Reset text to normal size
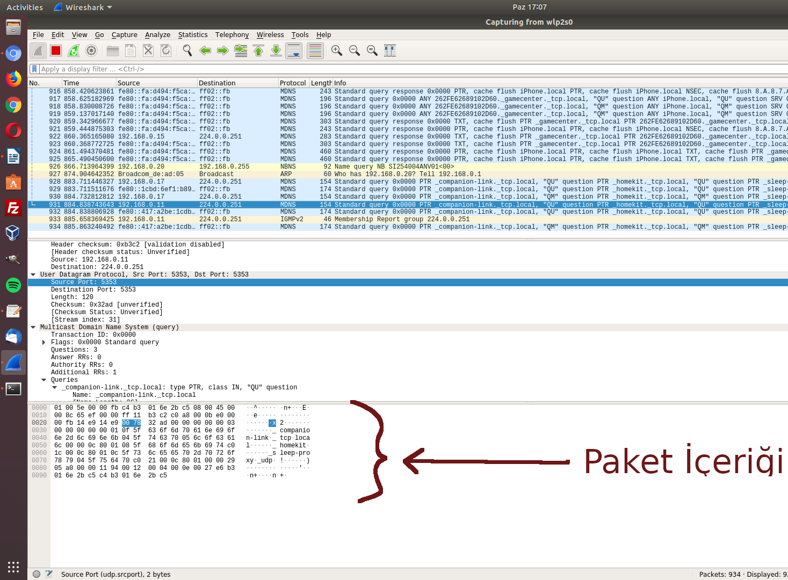This screenshot has height=580, width=788. (372, 50)
